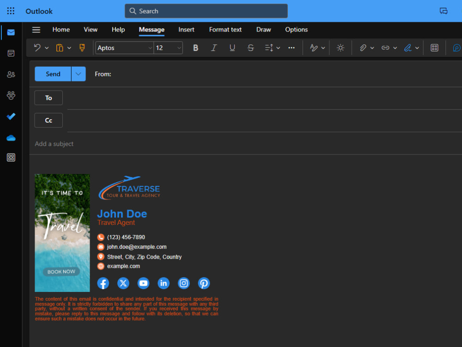The width and height of the screenshot is (462, 347).
Task: Open the Format text tab
Action: point(225,30)
